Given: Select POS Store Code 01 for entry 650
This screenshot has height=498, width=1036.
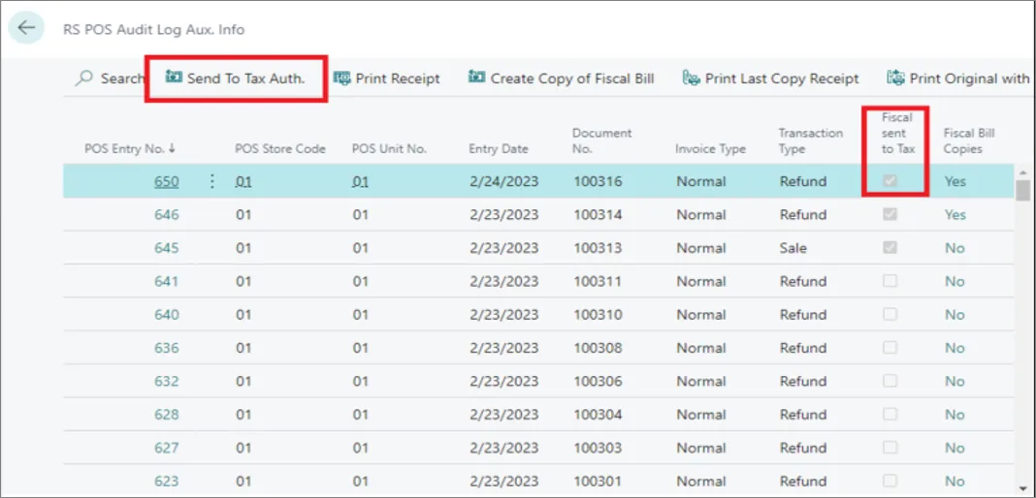Looking at the screenshot, I should click(x=243, y=181).
